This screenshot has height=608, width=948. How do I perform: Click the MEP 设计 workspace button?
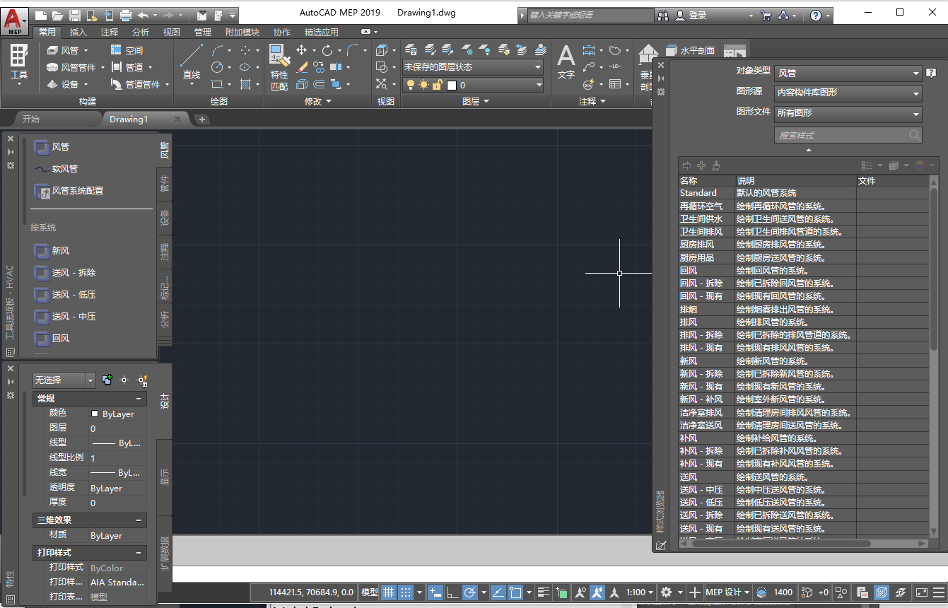point(724,592)
